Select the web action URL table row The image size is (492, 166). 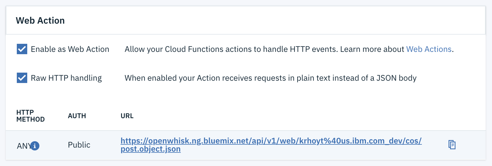(246, 145)
